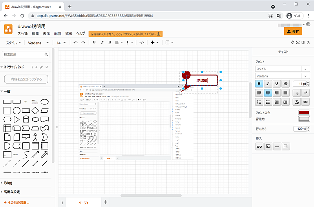
Task: Insert a table from the text panel
Action: click(286, 147)
